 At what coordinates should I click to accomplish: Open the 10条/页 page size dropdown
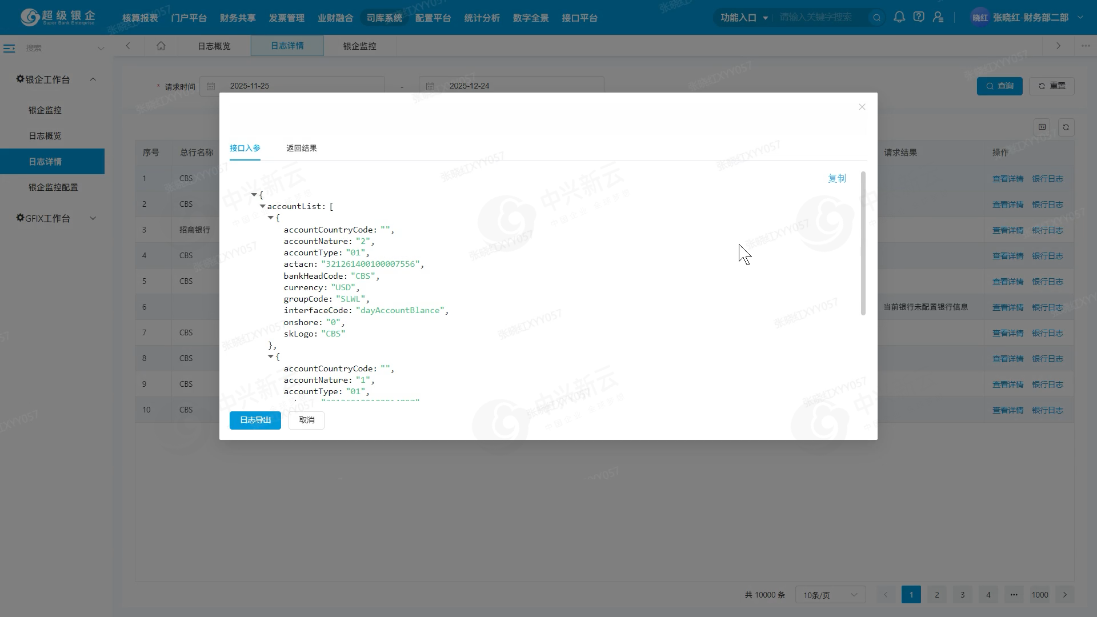click(830, 595)
